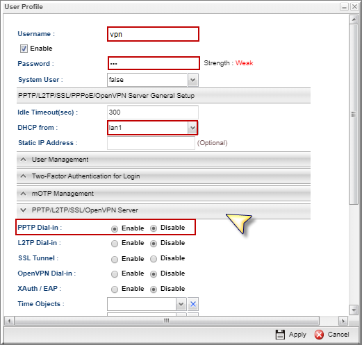
Task: Collapse the PPTP/L2TP/SSL/OpenVPN Server section
Action: [163, 210]
